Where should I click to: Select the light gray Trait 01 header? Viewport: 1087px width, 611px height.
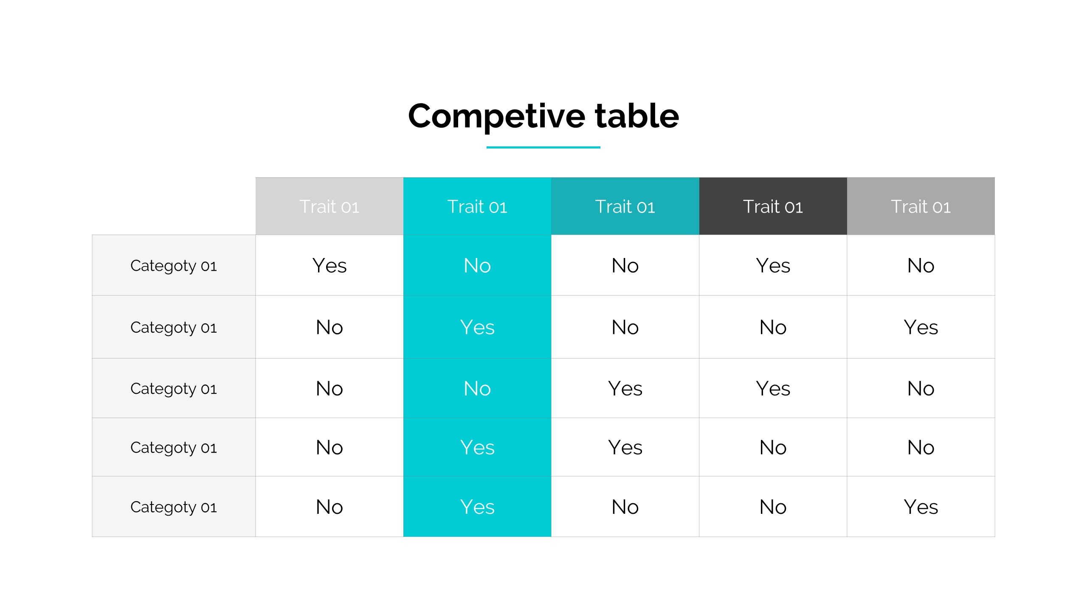tap(329, 207)
